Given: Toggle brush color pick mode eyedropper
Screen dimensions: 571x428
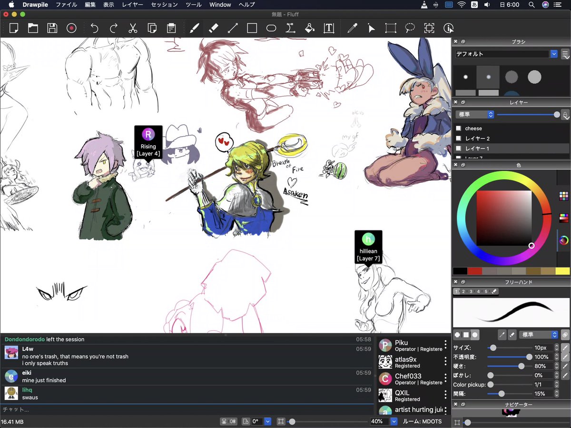Looking at the screenshot, I should click(502, 335).
